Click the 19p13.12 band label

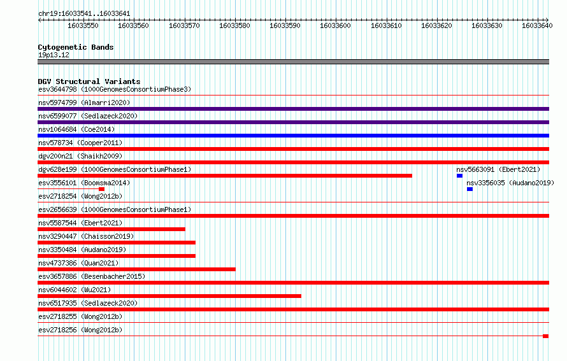click(x=54, y=55)
